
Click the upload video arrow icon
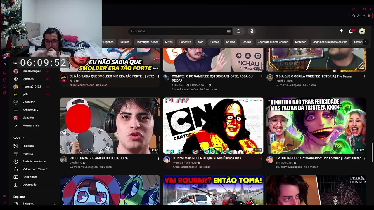[x=341, y=31]
